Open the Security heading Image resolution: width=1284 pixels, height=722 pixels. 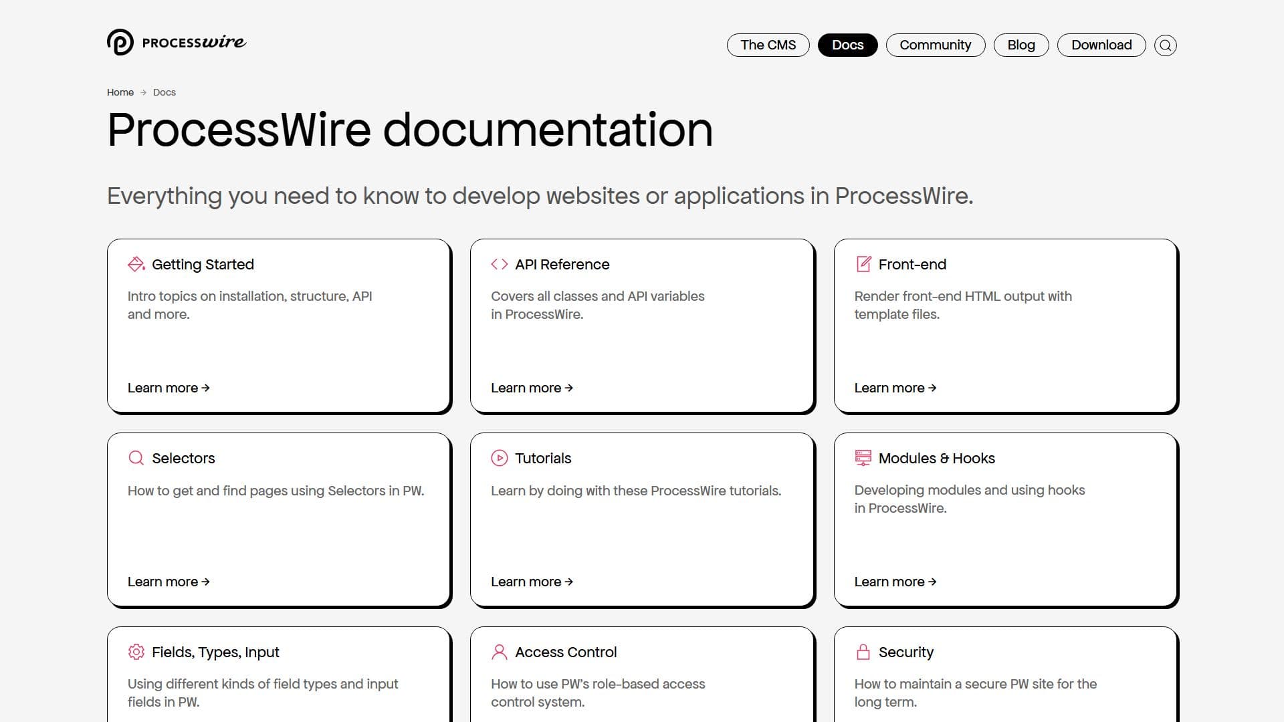click(905, 652)
